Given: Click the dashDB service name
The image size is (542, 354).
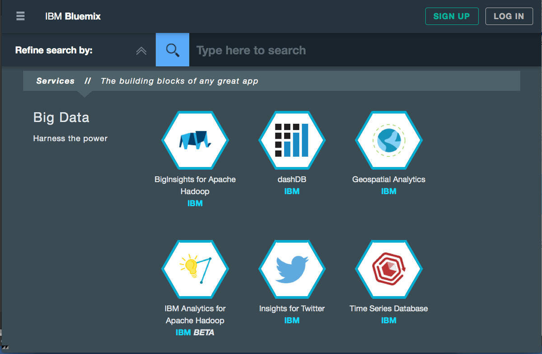Looking at the screenshot, I should [x=292, y=179].
